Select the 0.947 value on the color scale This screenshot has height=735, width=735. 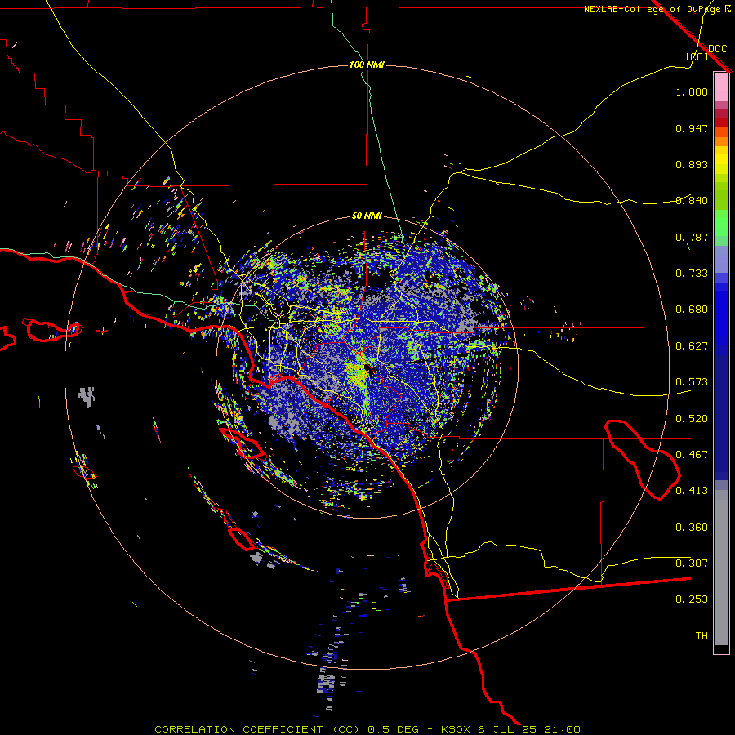click(692, 128)
